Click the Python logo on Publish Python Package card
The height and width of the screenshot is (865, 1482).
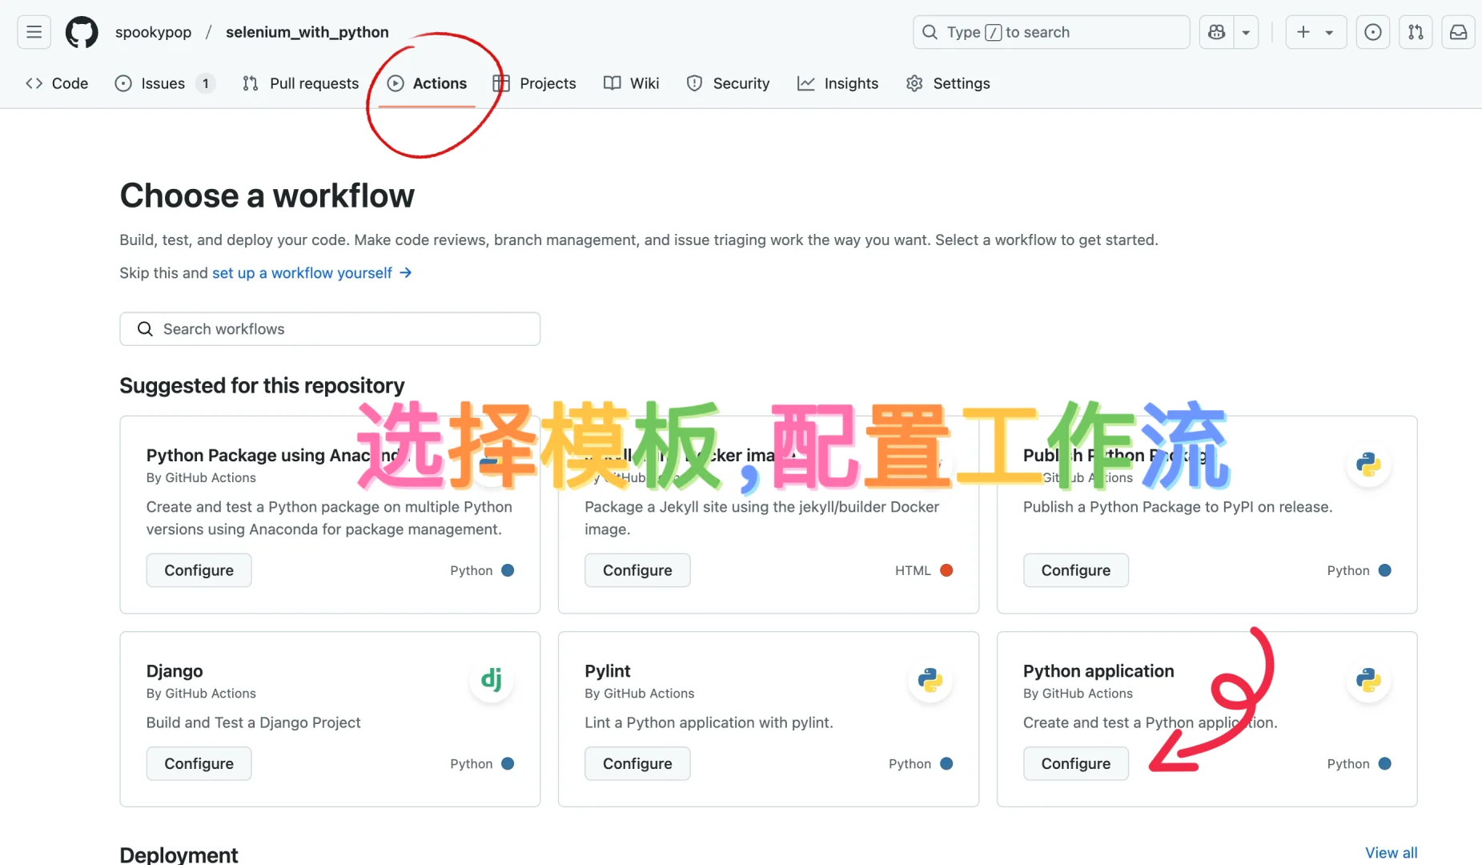[1368, 465]
